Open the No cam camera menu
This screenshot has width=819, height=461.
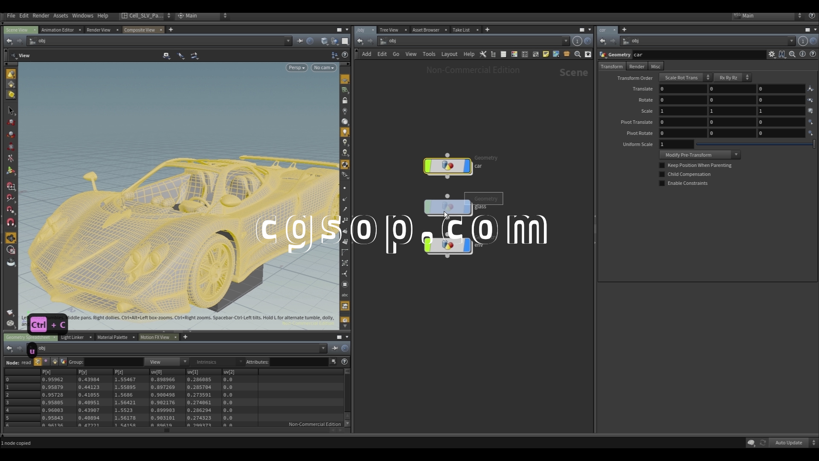324,67
